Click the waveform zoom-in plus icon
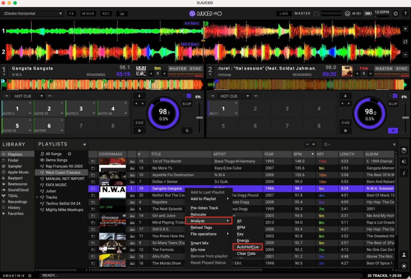Viewport: 411px width, 279px height. pos(405,29)
